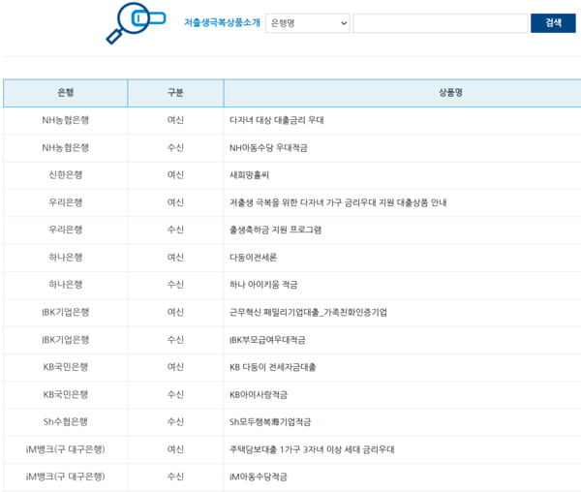This screenshot has height=492, width=581.
Task: Open product KB 다둥이 전세자금대출
Action: [x=273, y=367]
